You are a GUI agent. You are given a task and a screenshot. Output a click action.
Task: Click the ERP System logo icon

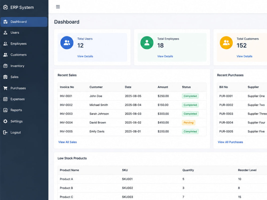click(5, 7)
